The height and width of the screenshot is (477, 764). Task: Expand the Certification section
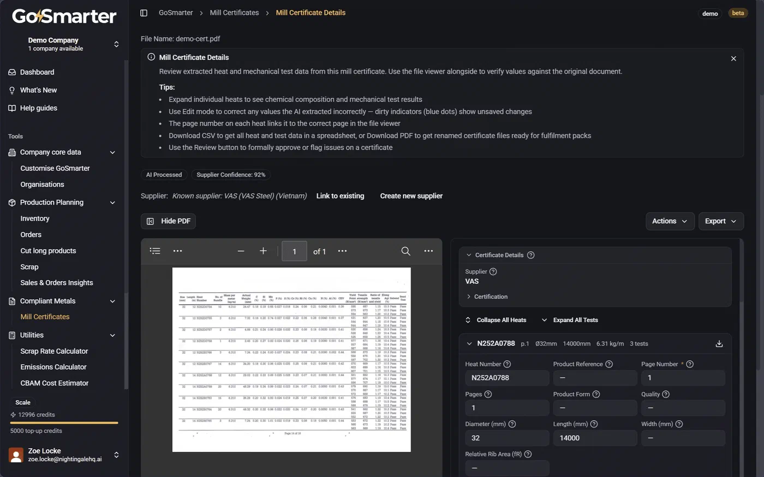[x=487, y=297]
